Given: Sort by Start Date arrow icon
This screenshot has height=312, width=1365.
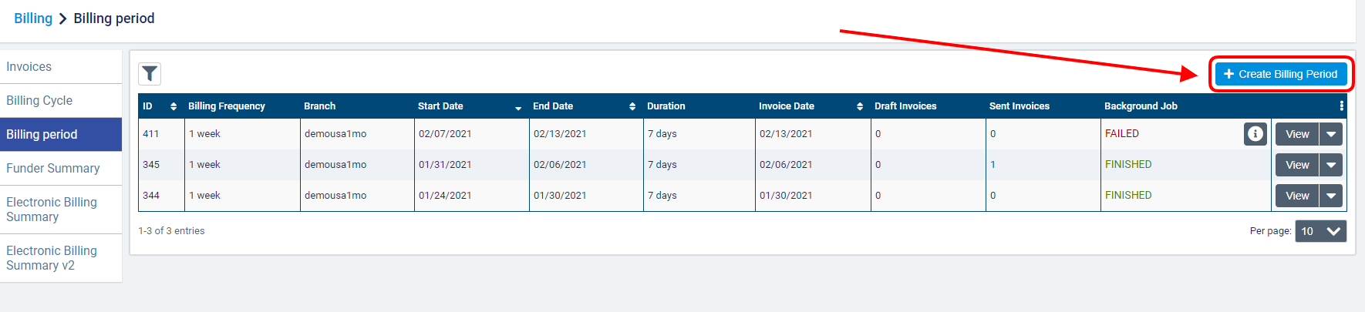Looking at the screenshot, I should tap(518, 107).
